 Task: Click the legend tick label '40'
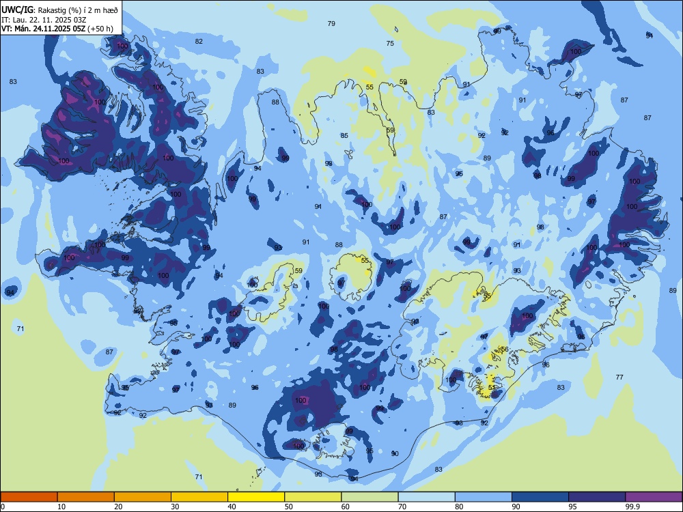point(232,507)
